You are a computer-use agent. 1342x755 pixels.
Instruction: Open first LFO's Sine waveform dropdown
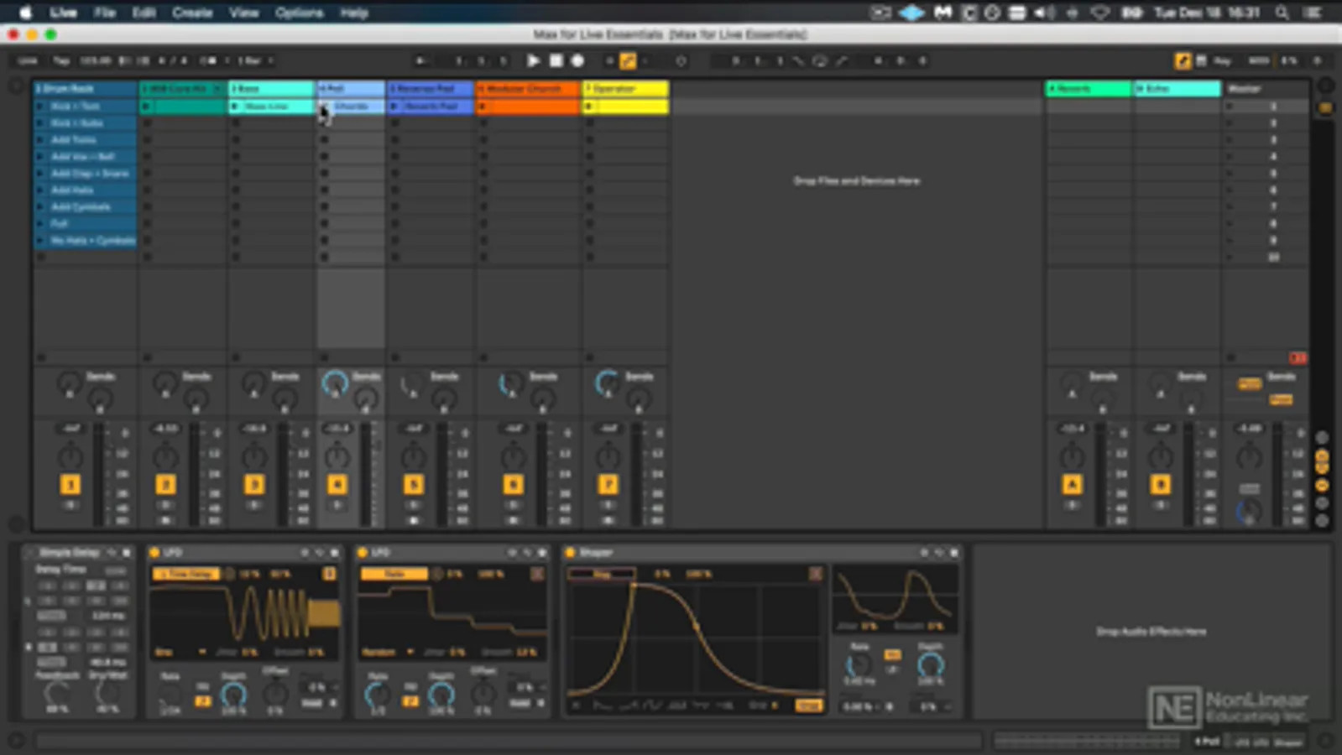[x=180, y=652]
